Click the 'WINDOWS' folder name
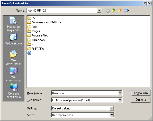The height and width of the screenshot is (121, 153). [x=38, y=40]
